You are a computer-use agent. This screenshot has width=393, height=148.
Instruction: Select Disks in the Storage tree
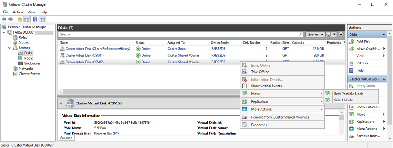point(28,53)
